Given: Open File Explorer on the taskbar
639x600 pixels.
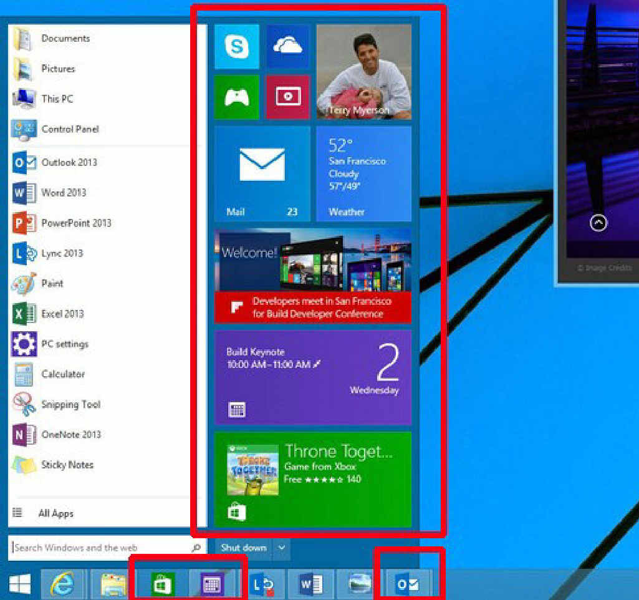Looking at the screenshot, I should pos(113,584).
